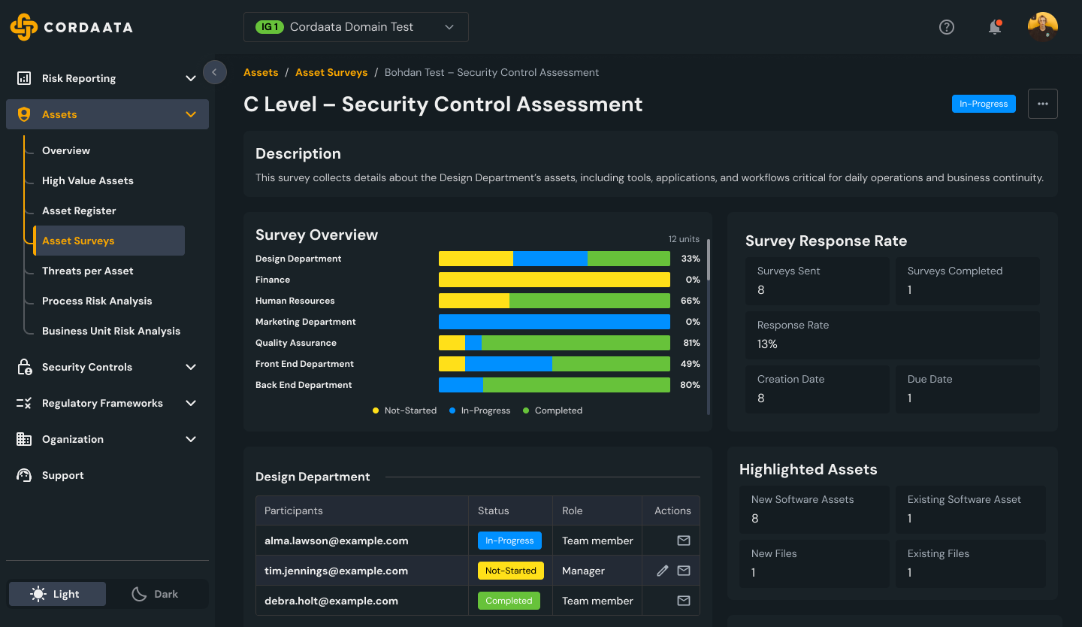Screen dimensions: 1082x627
Task: Click envelope icon for debra.holt
Action: point(683,601)
